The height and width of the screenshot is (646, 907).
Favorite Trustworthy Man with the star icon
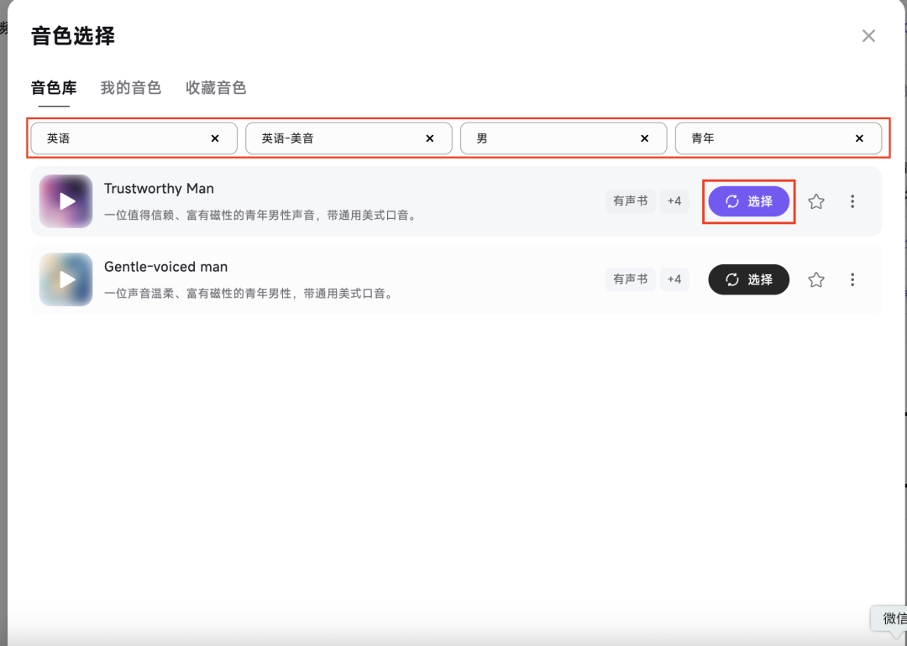(815, 201)
